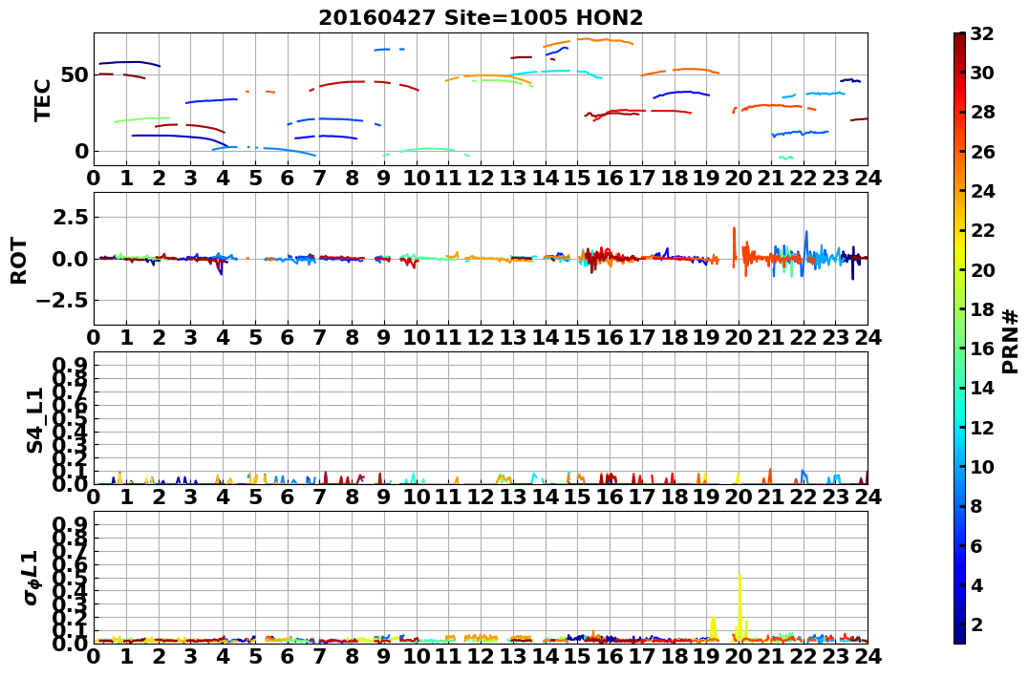The height and width of the screenshot is (677, 1029).
Task: Click the plot title "20160427 Site=1005 HON2"
Action: (481, 17)
